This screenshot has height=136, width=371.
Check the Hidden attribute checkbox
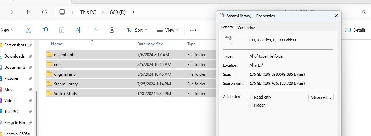(x=251, y=105)
